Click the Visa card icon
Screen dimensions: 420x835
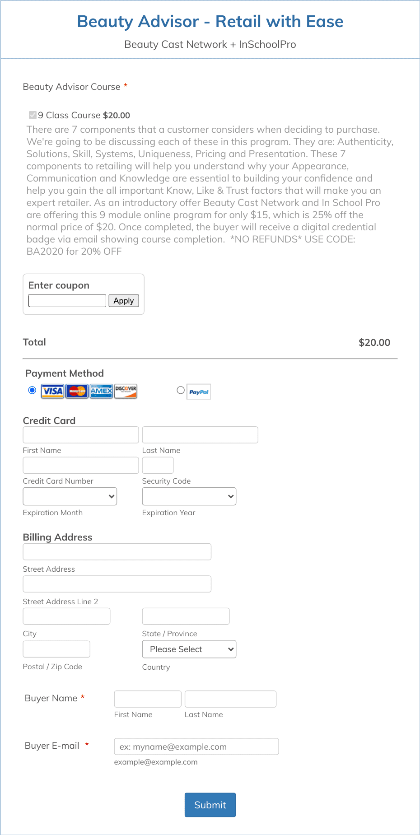point(52,391)
